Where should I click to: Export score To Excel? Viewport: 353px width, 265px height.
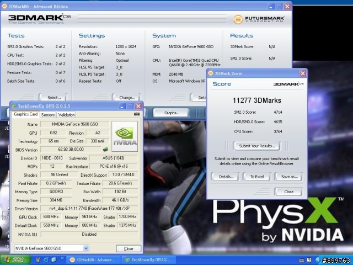(256, 177)
